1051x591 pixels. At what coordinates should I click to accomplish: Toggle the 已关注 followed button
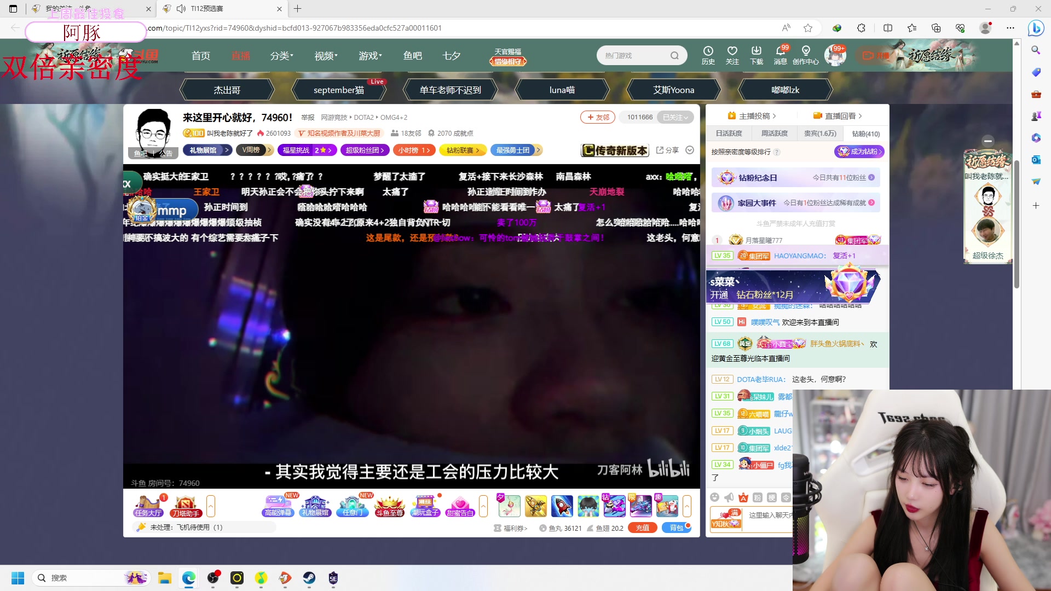[x=675, y=117]
